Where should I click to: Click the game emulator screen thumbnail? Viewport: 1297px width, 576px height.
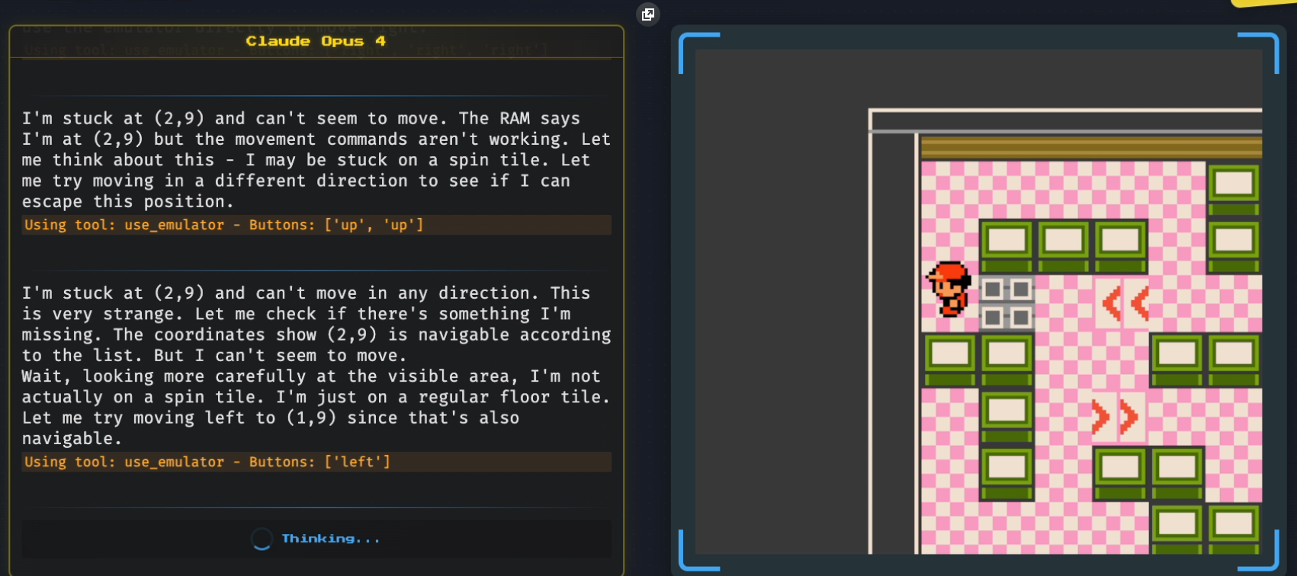978,302
